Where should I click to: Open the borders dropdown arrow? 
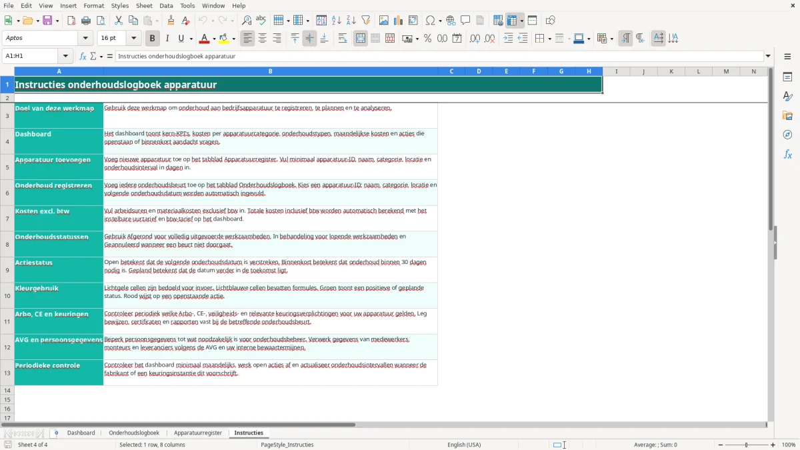(549, 39)
